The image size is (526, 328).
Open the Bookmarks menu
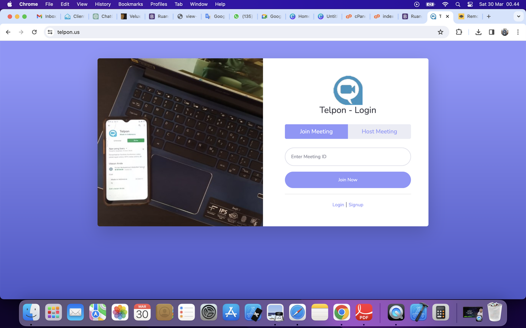[130, 4]
